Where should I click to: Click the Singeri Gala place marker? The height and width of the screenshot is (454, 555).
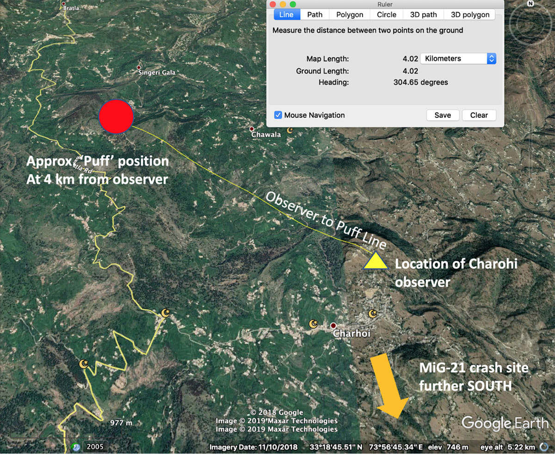coord(139,67)
